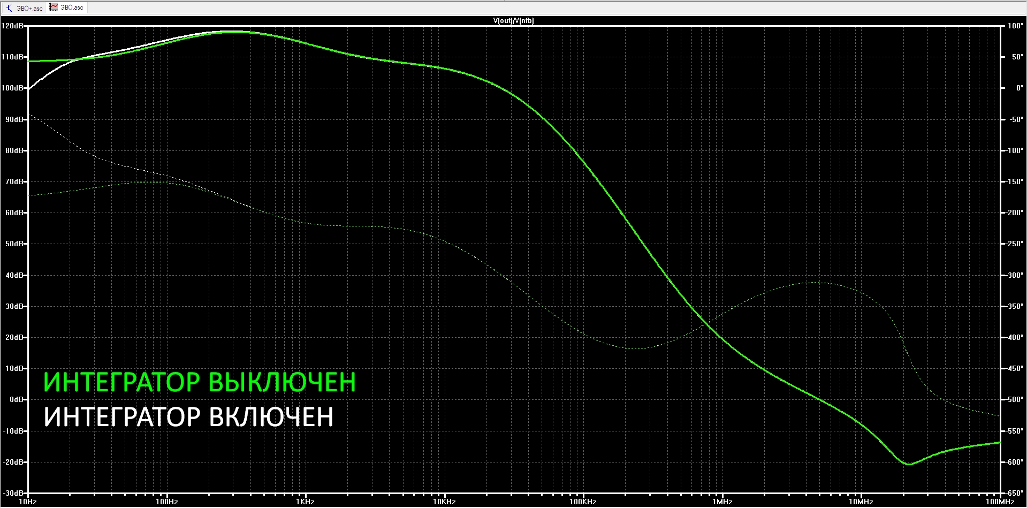Click the -300° phase axis label
Viewport: 1027px width, 508px height.
1014,275
